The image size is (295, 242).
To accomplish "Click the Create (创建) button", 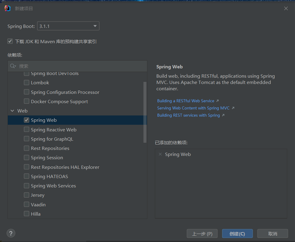I will [x=237, y=234].
